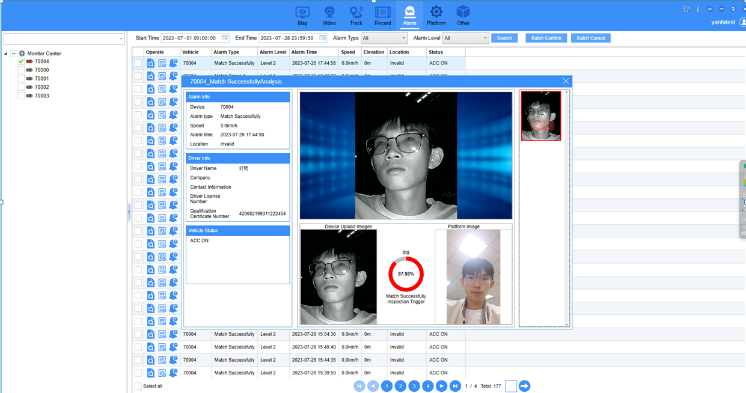Check vehicle 70001 in the tree

pos(21,79)
